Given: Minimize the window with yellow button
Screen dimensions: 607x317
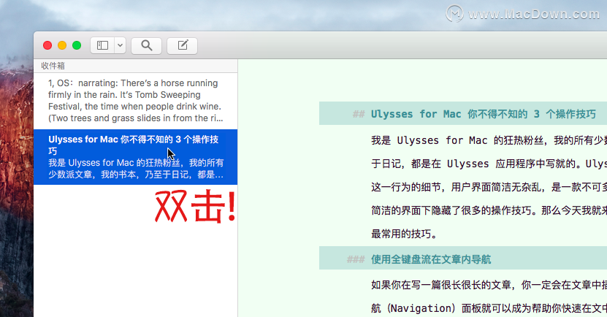Looking at the screenshot, I should [62, 46].
